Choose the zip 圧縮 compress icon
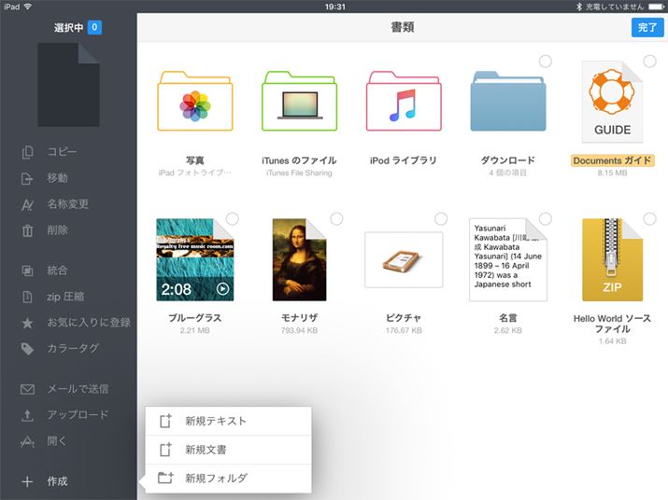The image size is (668, 500). coord(28,297)
